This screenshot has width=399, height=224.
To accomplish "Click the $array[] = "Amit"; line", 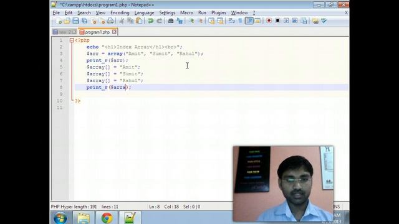I will (113, 67).
